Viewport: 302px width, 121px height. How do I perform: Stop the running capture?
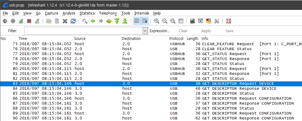pos(29,21)
